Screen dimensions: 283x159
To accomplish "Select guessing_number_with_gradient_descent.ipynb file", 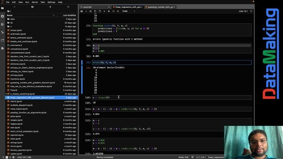I will pos(42,83).
